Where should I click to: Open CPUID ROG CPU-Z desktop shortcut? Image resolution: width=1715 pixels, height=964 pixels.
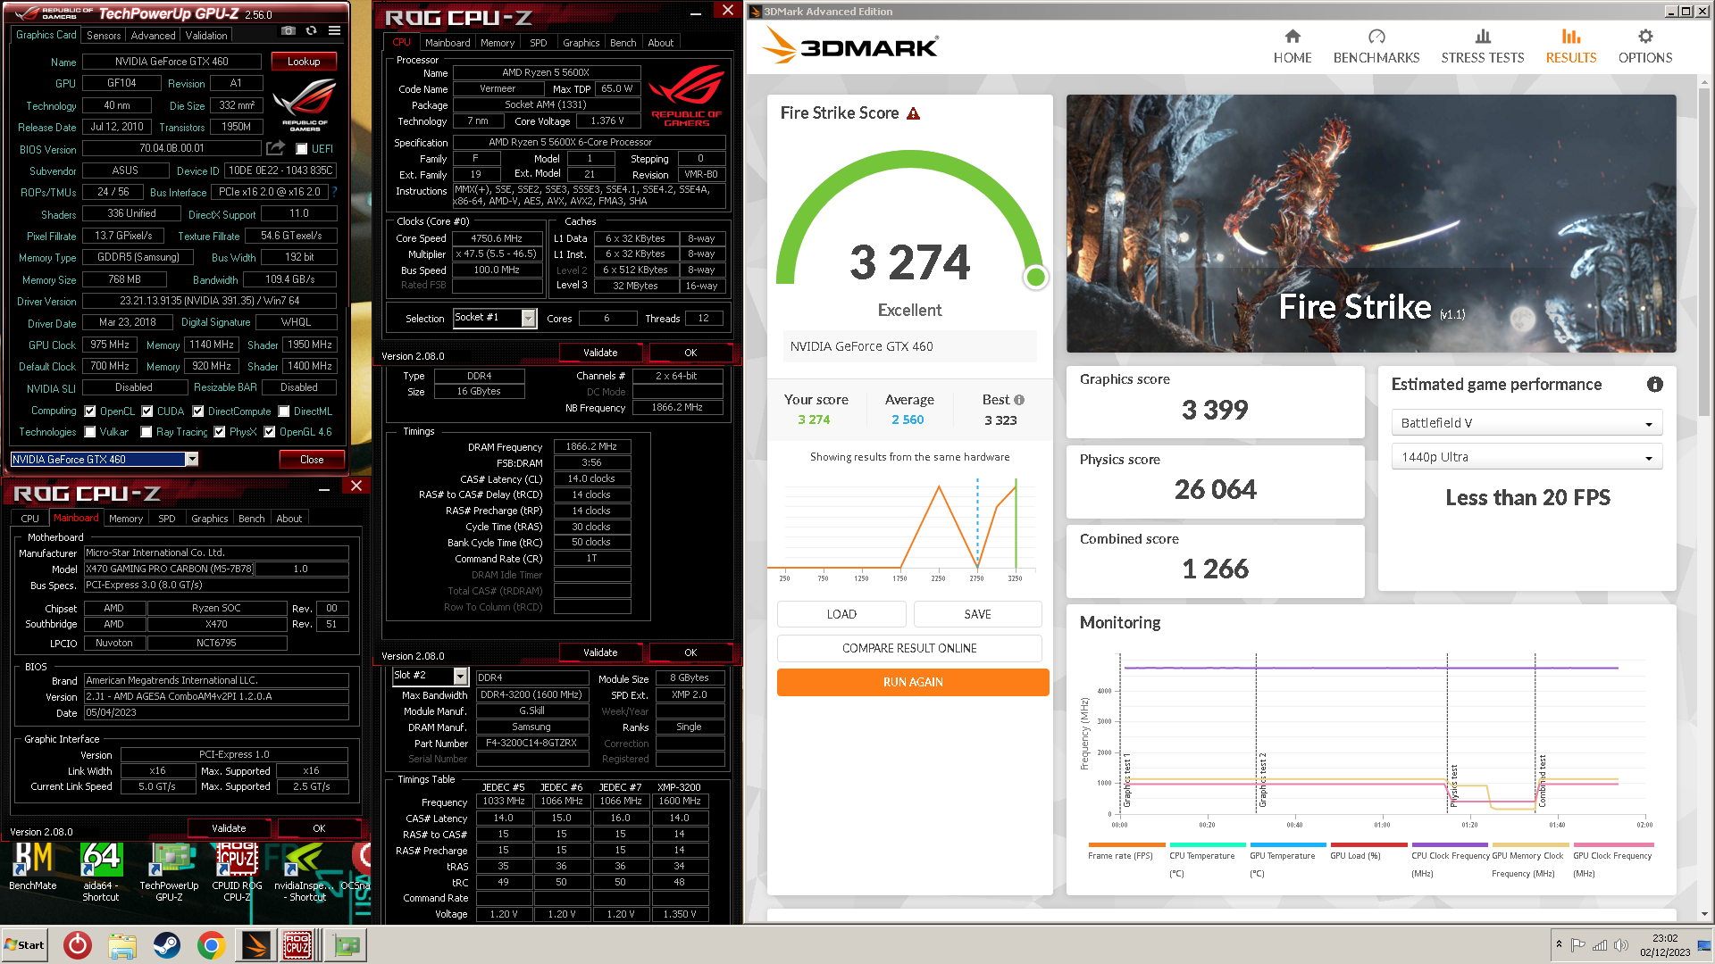tap(237, 872)
